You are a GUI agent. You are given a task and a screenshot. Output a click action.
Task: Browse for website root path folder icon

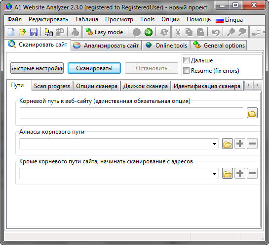click(252, 113)
